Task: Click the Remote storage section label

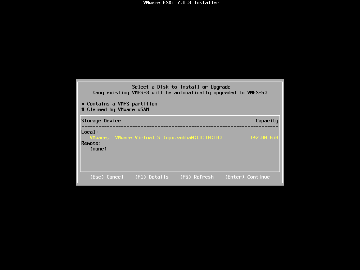Action: coord(91,143)
